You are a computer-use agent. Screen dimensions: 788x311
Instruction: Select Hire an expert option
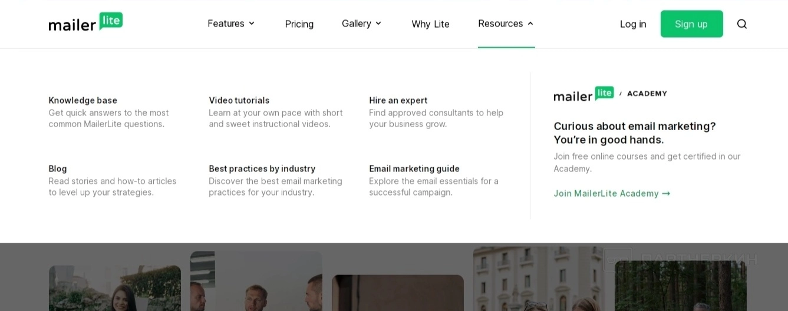point(398,100)
